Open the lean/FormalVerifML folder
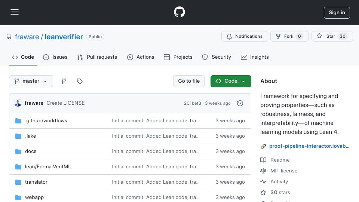This screenshot has width=359, height=202. [x=48, y=167]
